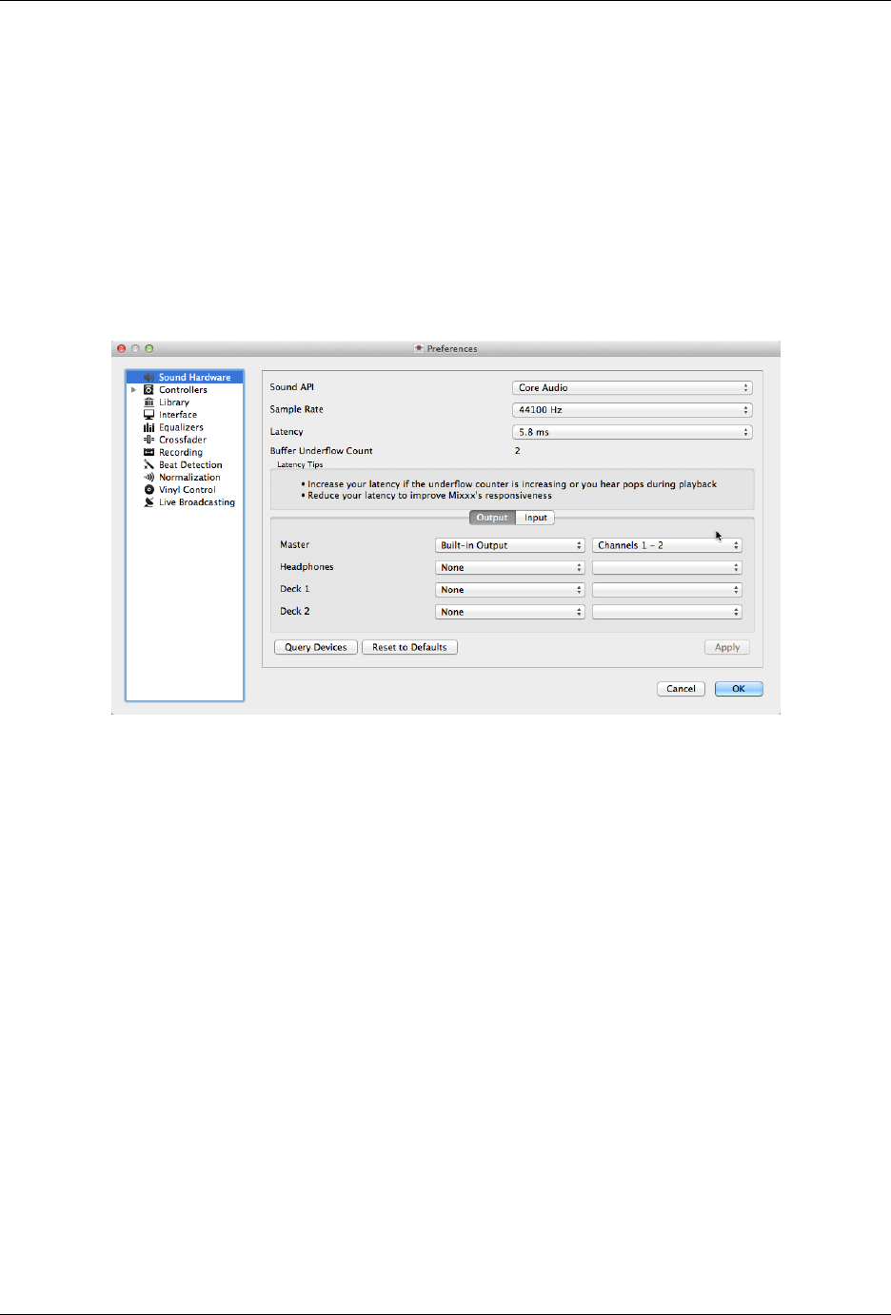Viewport: 891px width, 1315px height.
Task: Click the Master output label
Action: (x=294, y=545)
